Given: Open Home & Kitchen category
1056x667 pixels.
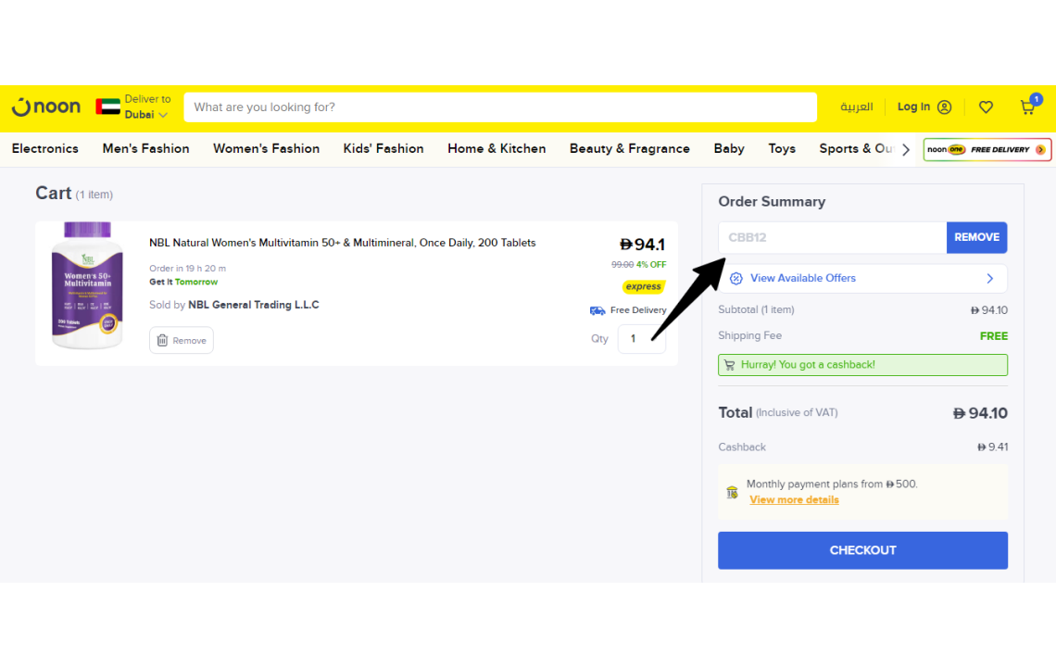Looking at the screenshot, I should (x=497, y=149).
